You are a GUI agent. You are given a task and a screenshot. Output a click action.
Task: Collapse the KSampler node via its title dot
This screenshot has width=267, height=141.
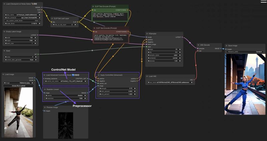(147, 34)
